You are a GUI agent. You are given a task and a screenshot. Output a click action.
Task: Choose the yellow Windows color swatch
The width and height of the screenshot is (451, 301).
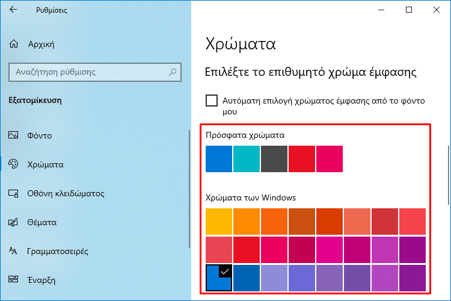[x=219, y=222]
